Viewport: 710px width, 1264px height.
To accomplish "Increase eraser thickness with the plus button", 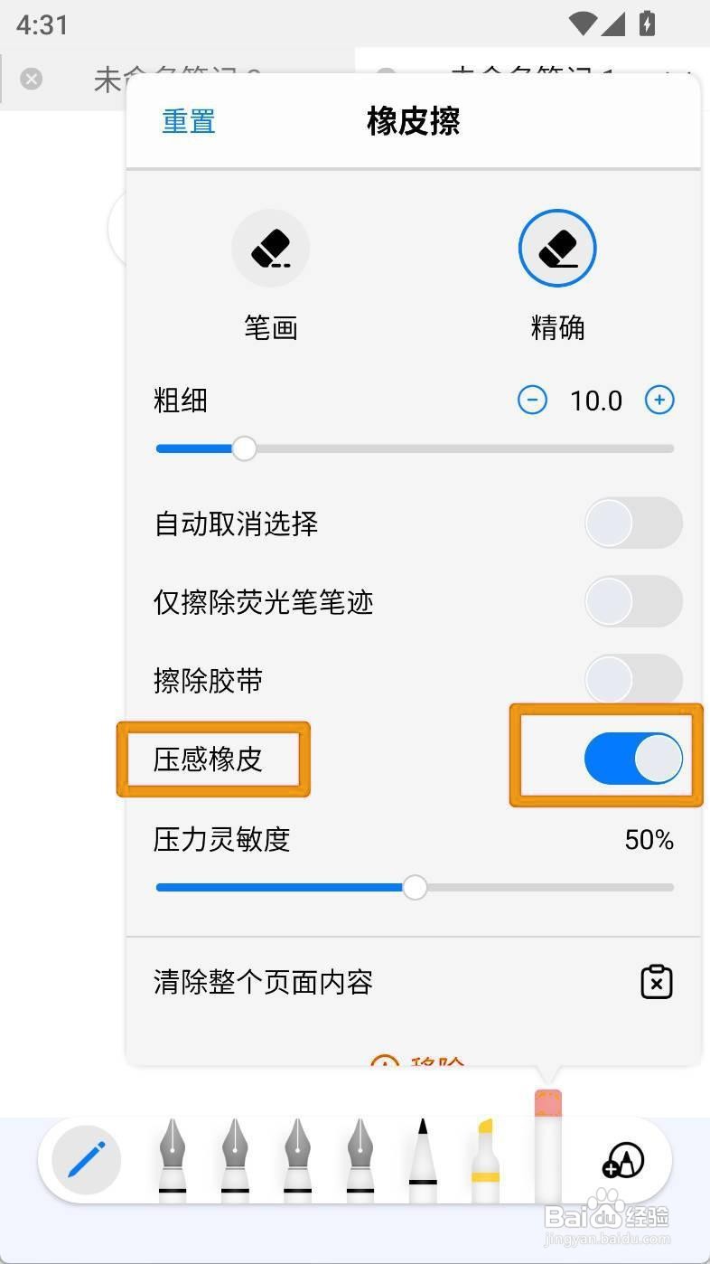I will click(659, 400).
